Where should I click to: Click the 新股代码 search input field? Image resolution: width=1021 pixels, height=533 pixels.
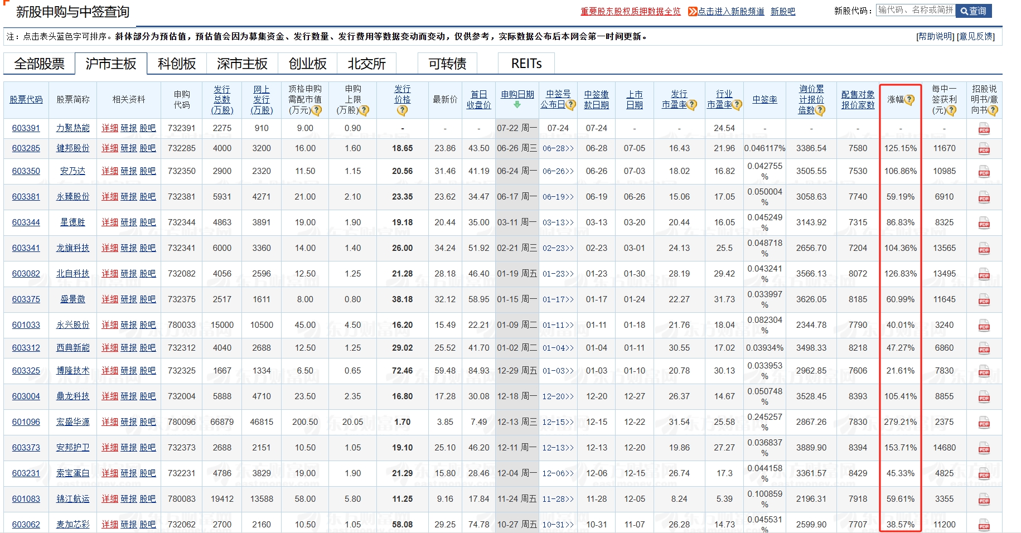tap(915, 10)
